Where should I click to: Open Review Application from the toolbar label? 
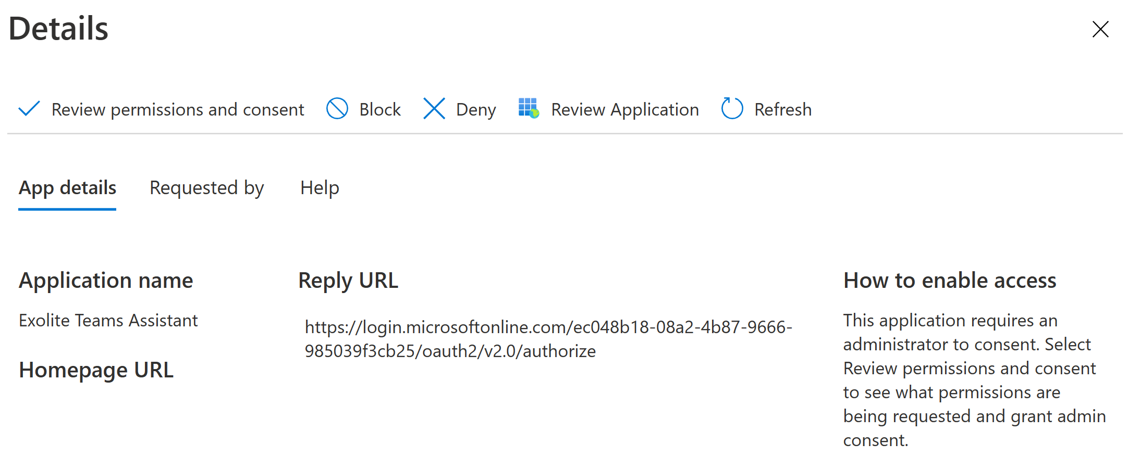point(624,110)
